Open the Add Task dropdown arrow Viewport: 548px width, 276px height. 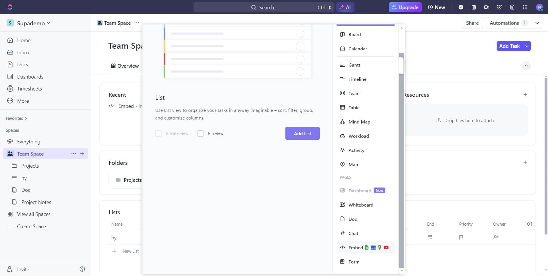[x=527, y=46]
